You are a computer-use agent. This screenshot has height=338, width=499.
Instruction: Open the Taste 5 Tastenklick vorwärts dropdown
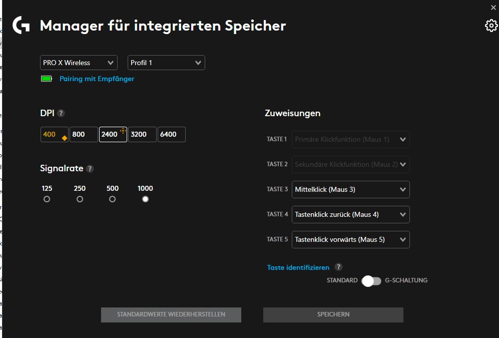350,239
